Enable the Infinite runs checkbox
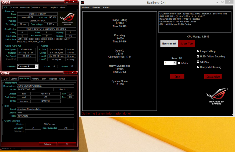 click(x=179, y=63)
